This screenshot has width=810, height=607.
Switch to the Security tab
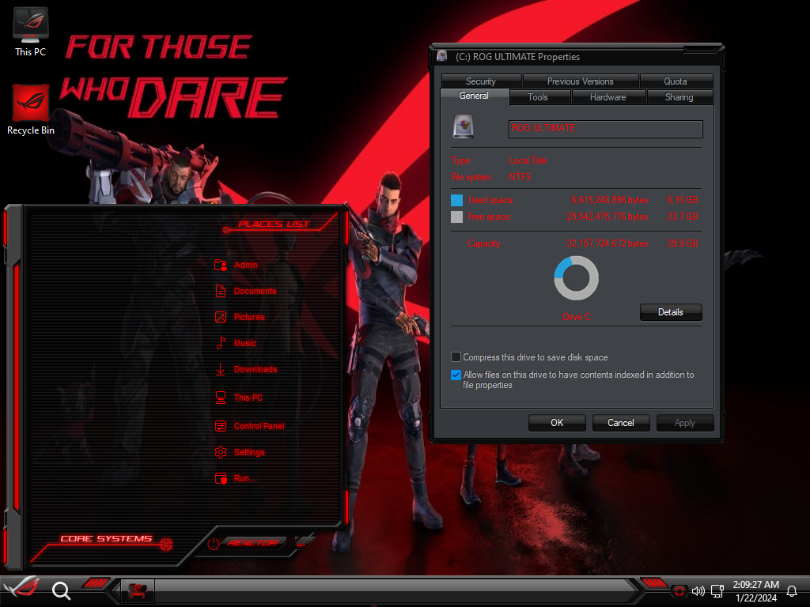480,81
